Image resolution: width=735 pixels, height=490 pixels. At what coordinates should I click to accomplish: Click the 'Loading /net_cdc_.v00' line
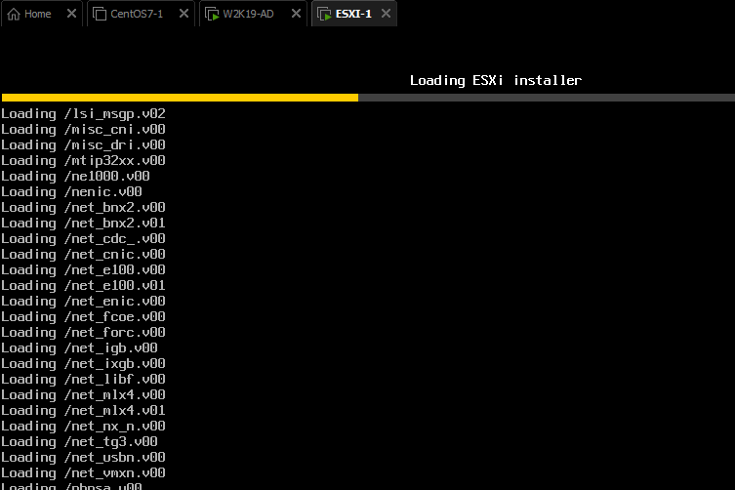[x=83, y=239]
